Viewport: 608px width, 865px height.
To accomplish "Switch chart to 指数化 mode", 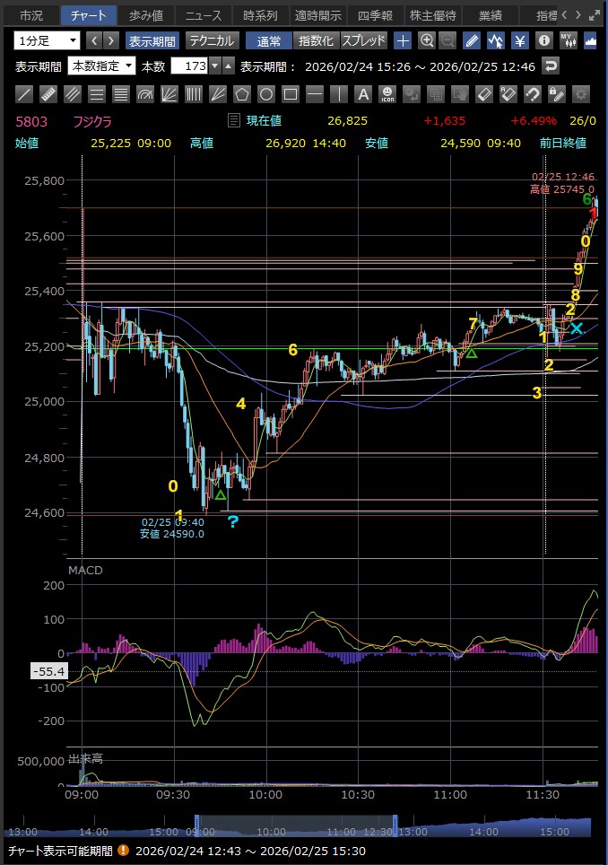I will (x=315, y=40).
